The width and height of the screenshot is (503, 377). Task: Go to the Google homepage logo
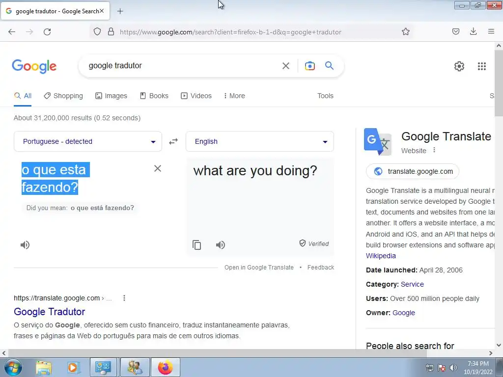[34, 66]
